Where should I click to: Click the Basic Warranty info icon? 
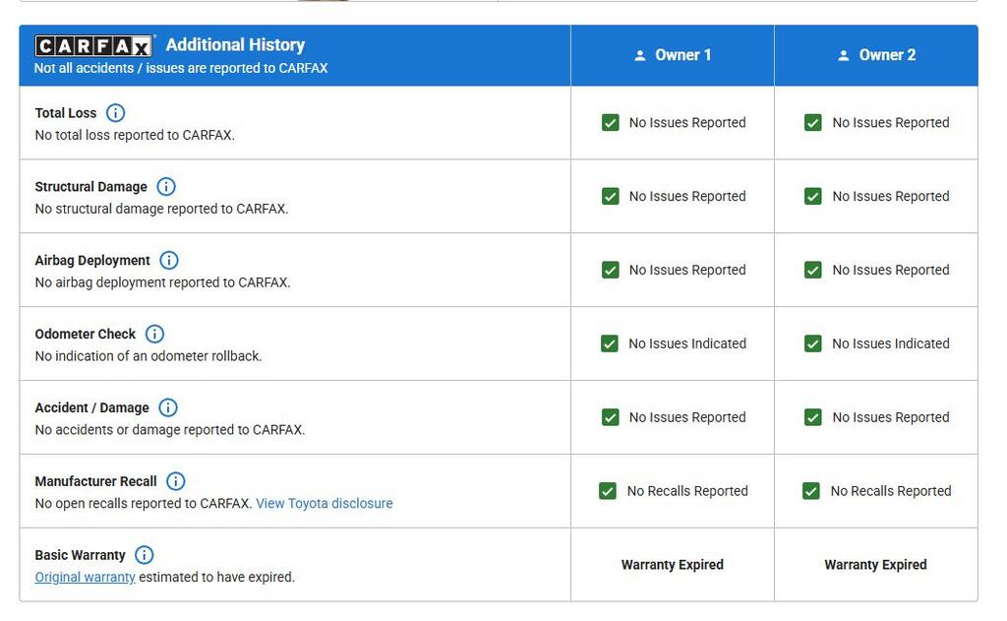[x=145, y=555]
